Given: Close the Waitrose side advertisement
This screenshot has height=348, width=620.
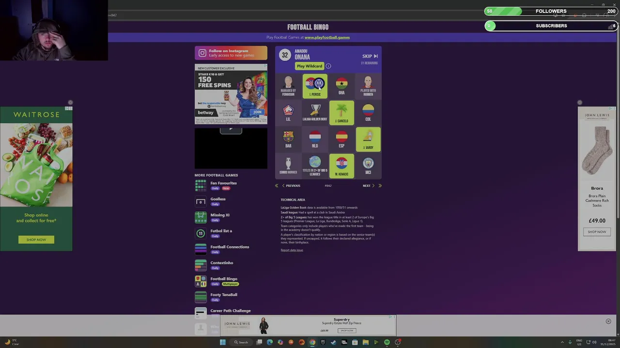Looking at the screenshot, I should (x=70, y=102).
